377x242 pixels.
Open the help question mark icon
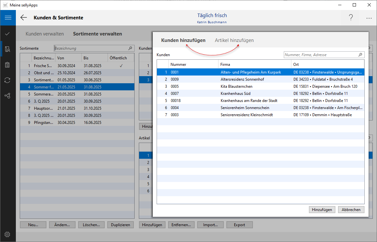point(351,18)
